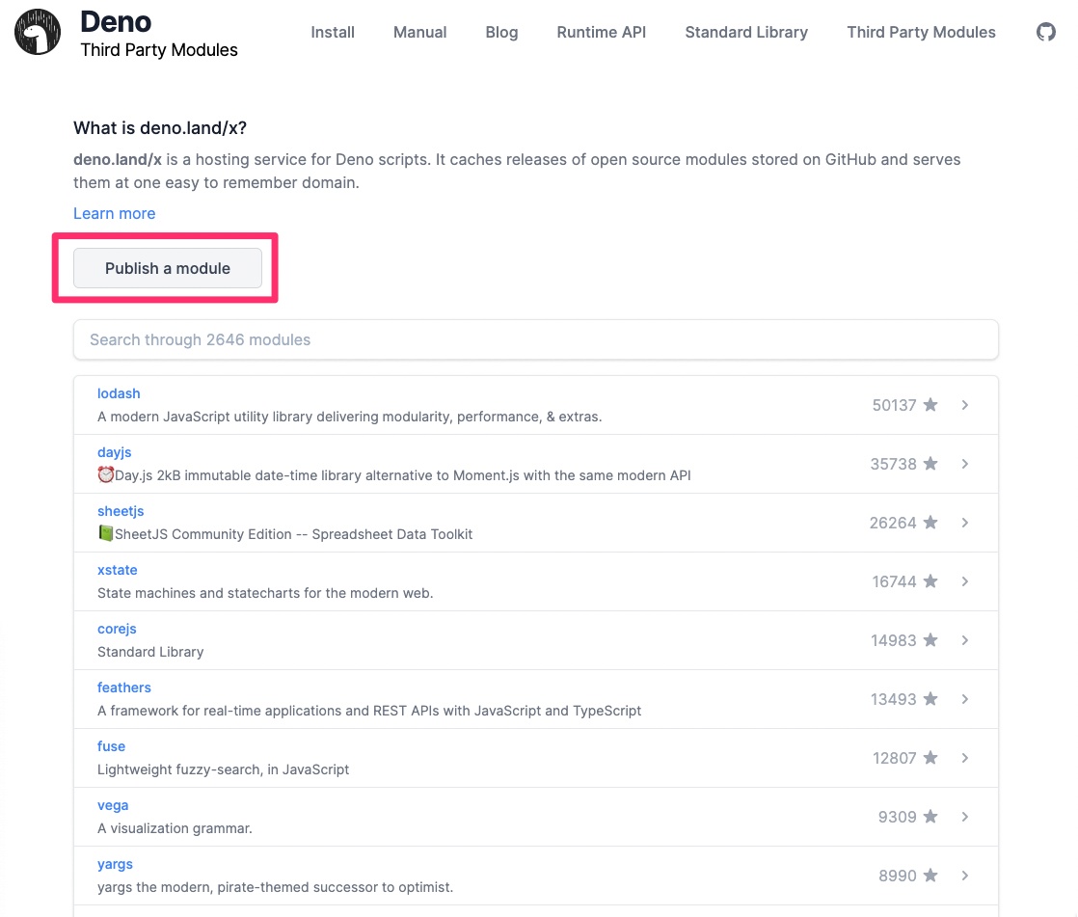Click the star icon beside 50137
1078x917 pixels.
(930, 404)
